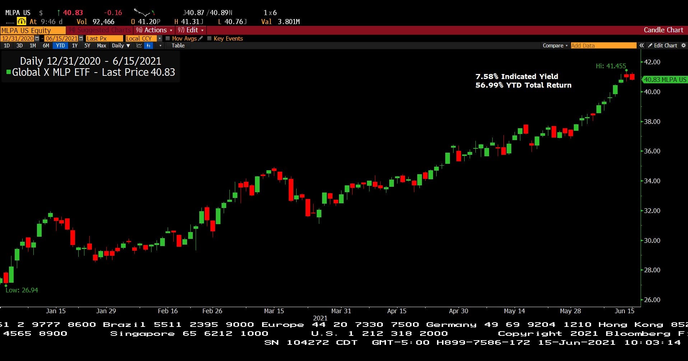Click the intraday mini sparkline chart
This screenshot has height=361, width=688.
point(144,13)
